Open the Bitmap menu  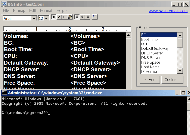click(x=19, y=11)
